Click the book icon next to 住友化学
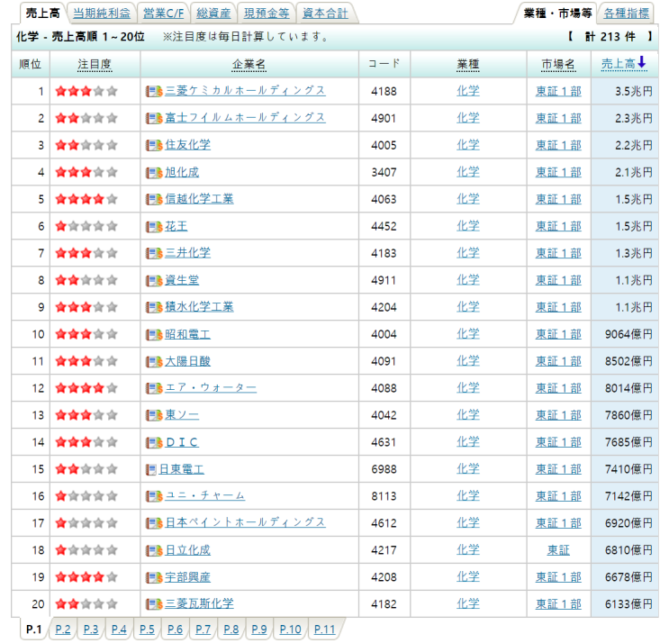This screenshot has height=643, width=669. [x=154, y=146]
